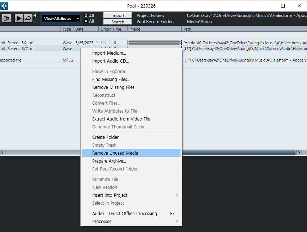Open the View/Attributes dropdown
This screenshot has height=232, width=307.
(61, 18)
